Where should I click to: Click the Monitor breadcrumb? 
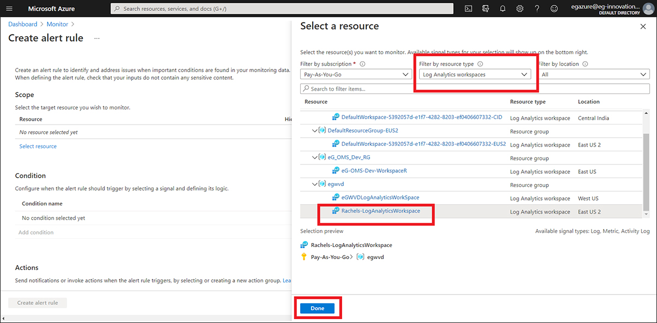pos(57,24)
